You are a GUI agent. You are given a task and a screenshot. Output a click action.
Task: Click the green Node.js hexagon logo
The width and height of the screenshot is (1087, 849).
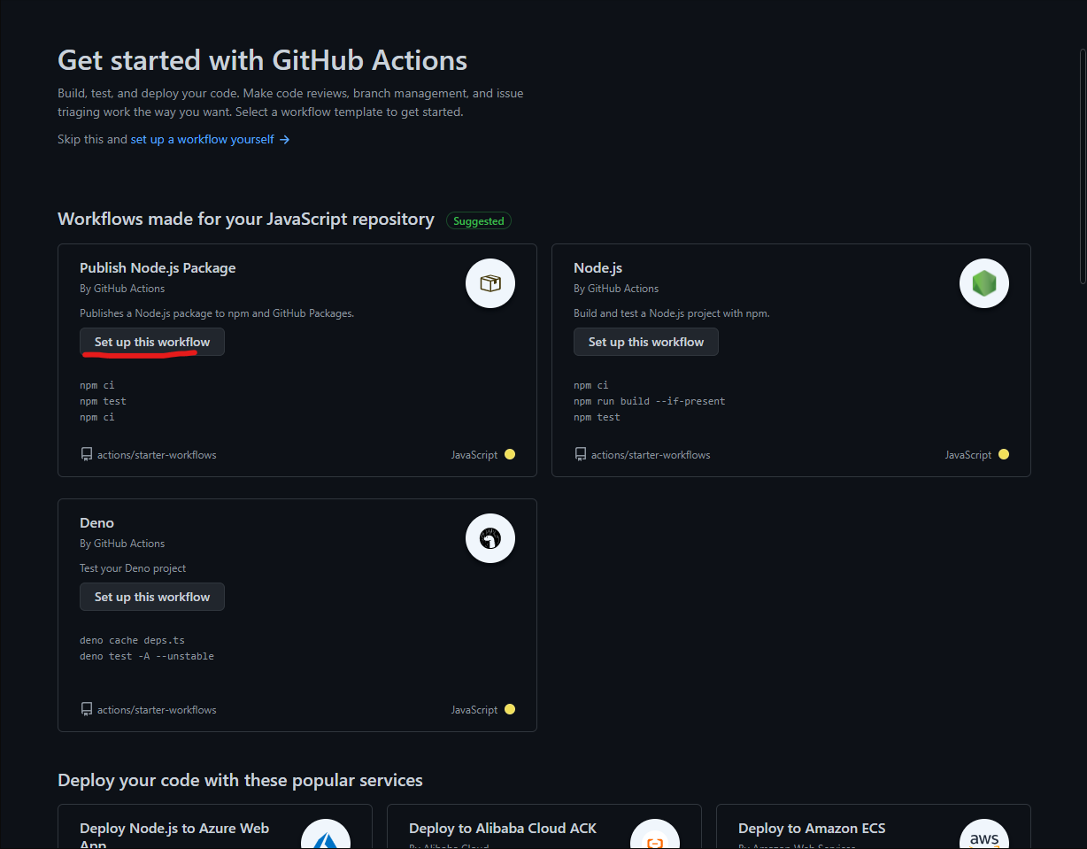click(x=984, y=283)
